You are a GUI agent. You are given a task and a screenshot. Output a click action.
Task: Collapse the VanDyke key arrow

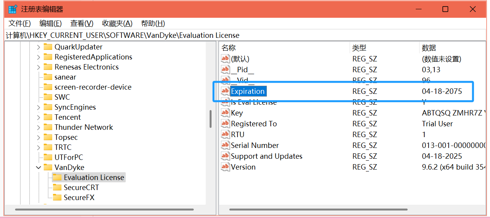point(38,168)
